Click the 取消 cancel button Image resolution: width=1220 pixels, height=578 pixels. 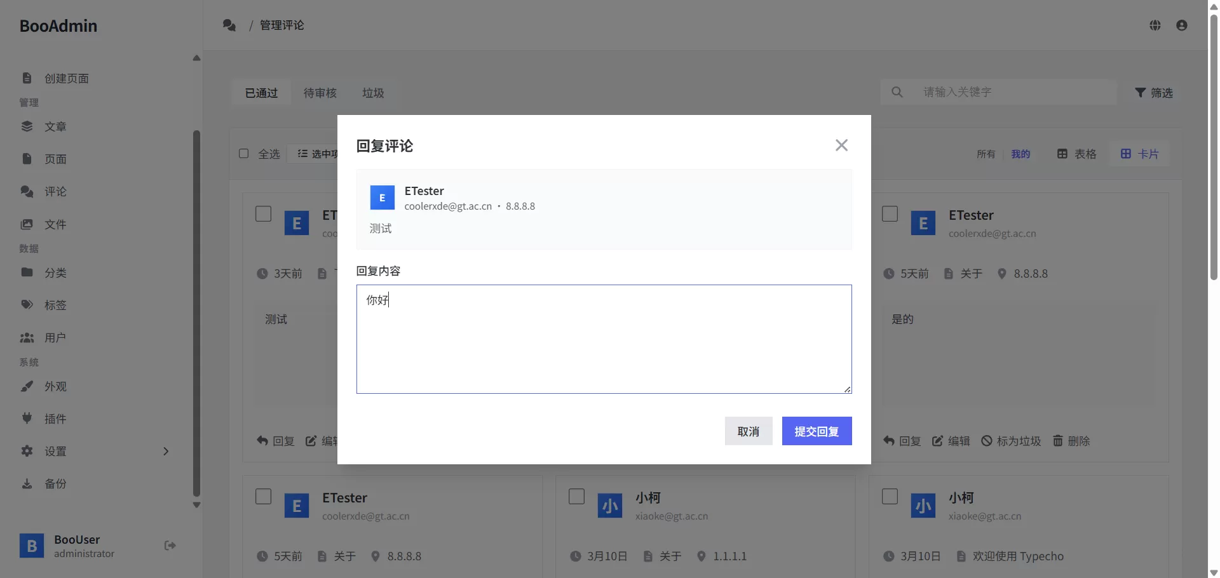(749, 431)
